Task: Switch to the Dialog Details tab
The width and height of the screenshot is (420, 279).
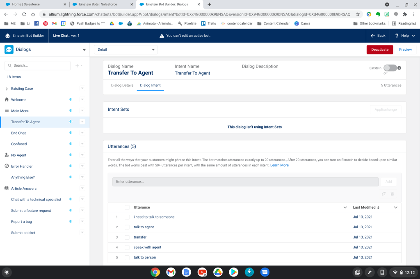Action: [122, 85]
